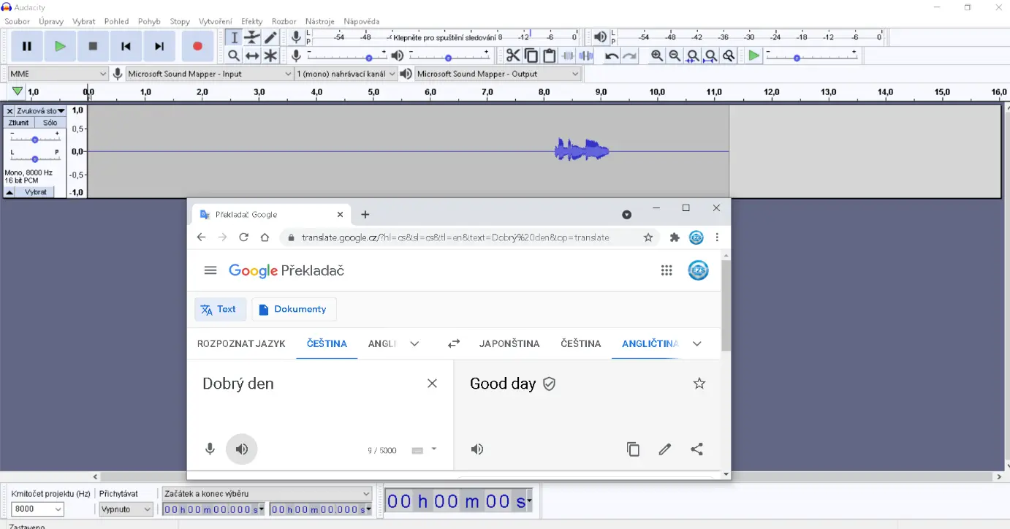Open the Efekty menu
This screenshot has height=529, width=1010.
click(252, 21)
